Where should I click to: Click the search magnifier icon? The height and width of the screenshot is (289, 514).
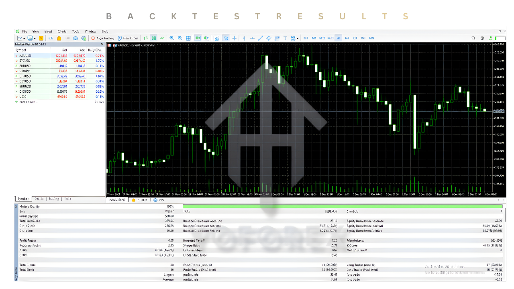pos(473,38)
